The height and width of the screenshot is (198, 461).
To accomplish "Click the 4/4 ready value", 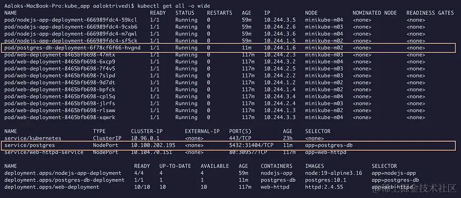I will [x=139, y=173].
